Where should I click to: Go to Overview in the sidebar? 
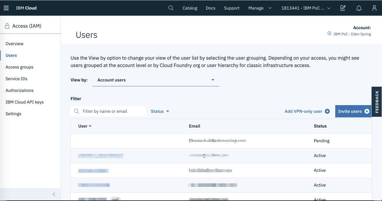click(x=14, y=44)
